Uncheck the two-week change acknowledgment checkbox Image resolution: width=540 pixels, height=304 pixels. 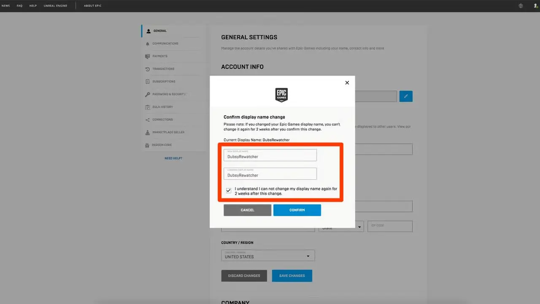[x=229, y=191]
